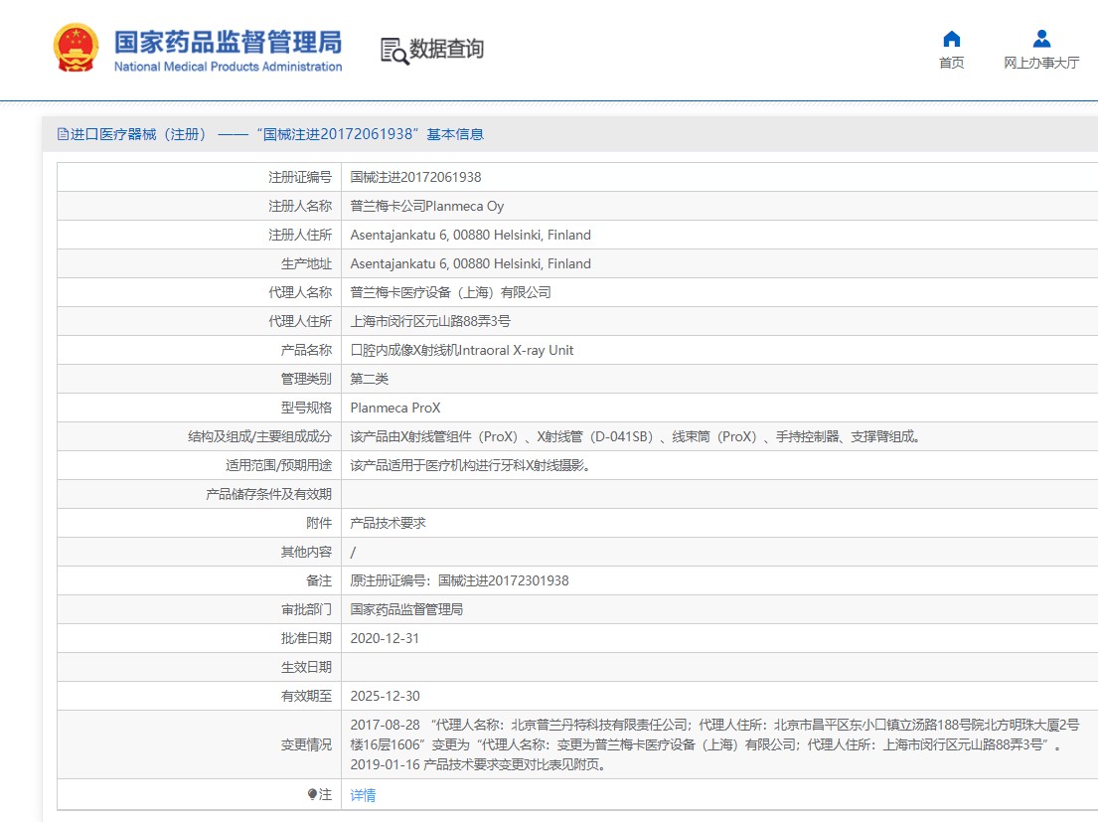Screen dimensions: 1098x822
Task: Select the 2019-01-16 change record line
Action: [478, 764]
